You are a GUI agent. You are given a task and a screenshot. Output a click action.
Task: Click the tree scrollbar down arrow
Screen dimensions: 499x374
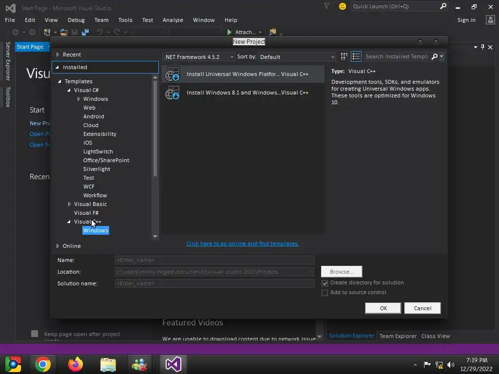(155, 236)
